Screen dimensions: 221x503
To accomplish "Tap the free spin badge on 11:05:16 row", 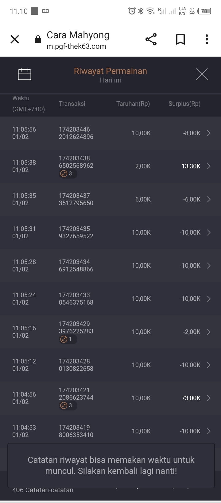I will 68,339.
